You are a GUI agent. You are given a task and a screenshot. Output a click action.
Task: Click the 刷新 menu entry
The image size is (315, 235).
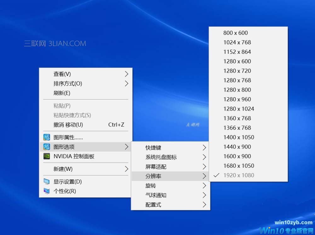click(85, 93)
